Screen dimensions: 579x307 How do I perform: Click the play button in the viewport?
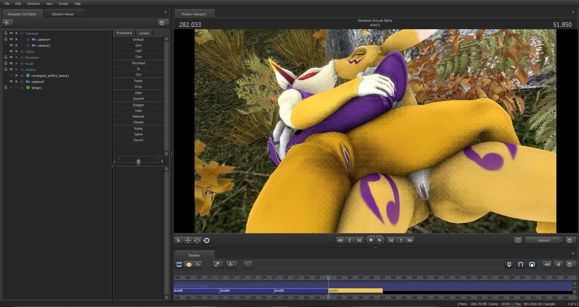tap(380, 240)
